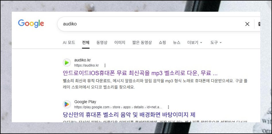This screenshot has height=134, width=272.
Task: Click the Google Play favicon icon
Action: (x=67, y=104)
